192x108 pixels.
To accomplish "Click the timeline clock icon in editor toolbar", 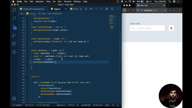I will click(107, 9).
